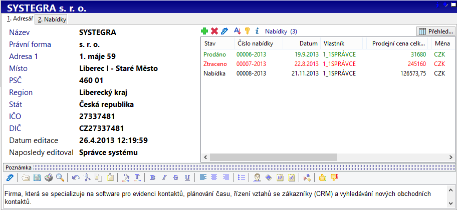Click the offers horizontal scrollbar thumb
The image size is (457, 210).
(273, 157)
